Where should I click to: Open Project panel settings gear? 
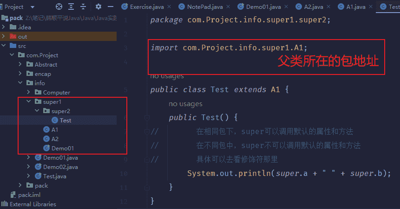tap(98, 7)
